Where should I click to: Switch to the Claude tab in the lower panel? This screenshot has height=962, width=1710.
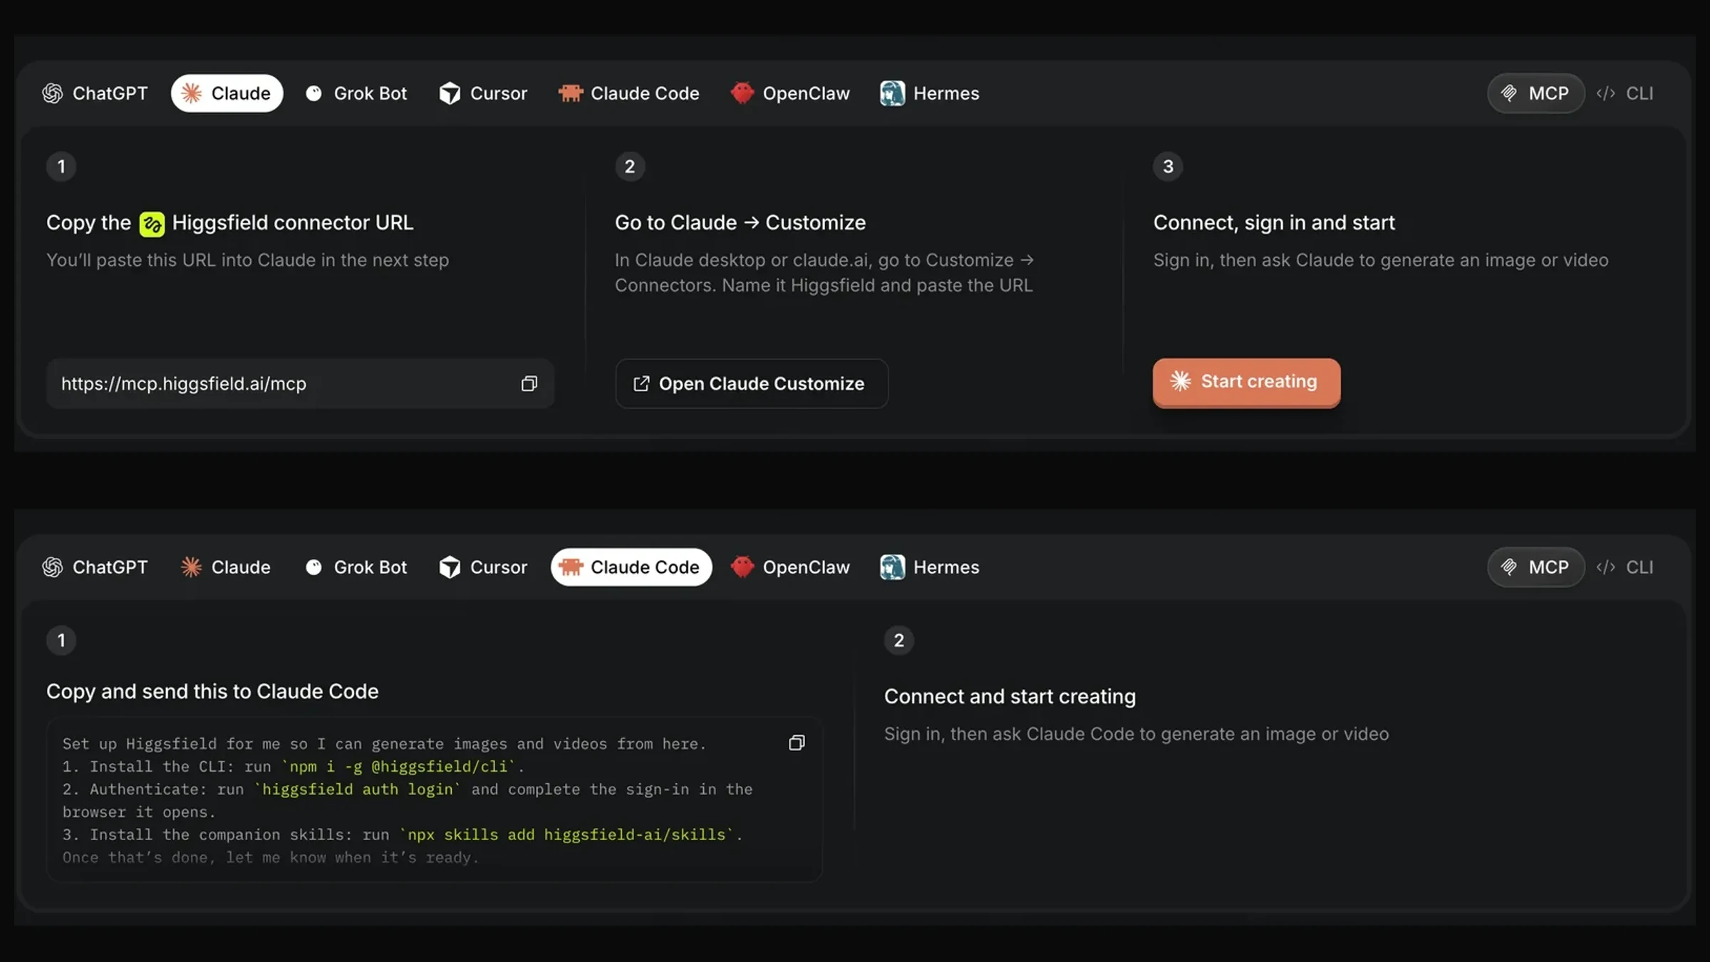[x=227, y=567]
